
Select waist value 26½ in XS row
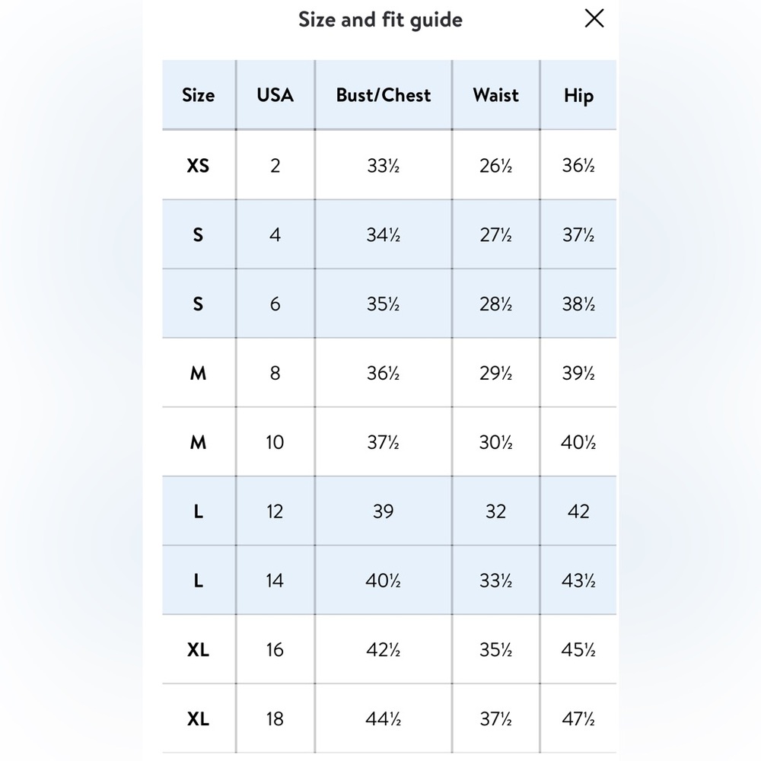(x=496, y=165)
